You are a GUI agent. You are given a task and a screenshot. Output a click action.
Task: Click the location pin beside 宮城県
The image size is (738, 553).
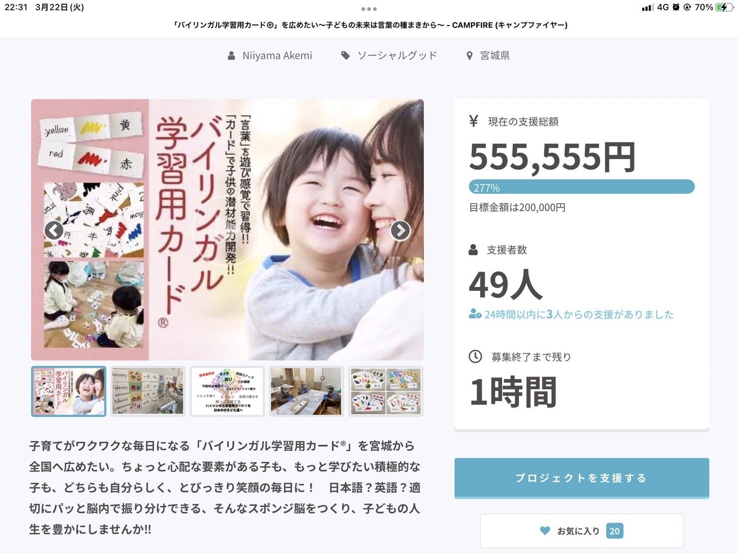click(469, 56)
